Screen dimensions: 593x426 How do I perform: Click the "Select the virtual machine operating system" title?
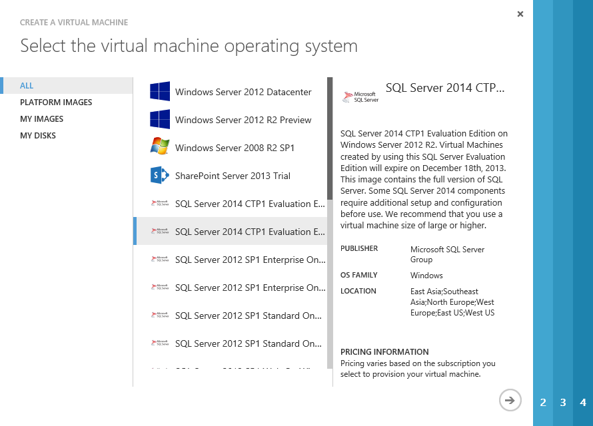189,46
